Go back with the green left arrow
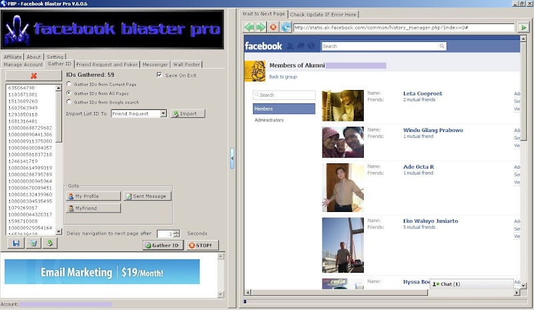The image size is (534, 310). tap(249, 27)
